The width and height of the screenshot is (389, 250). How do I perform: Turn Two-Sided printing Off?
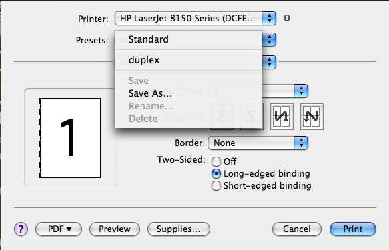216,161
